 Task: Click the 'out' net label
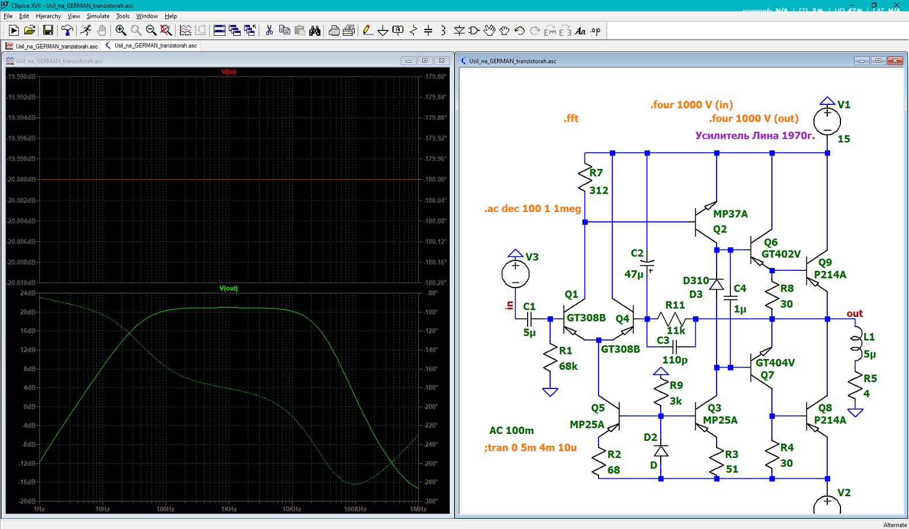pos(855,313)
